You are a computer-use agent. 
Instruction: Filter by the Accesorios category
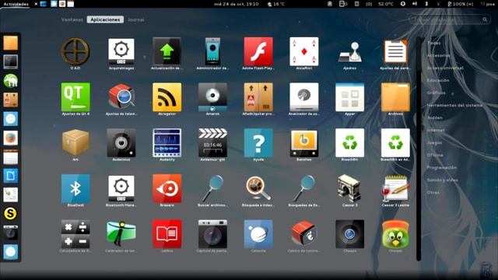(x=439, y=55)
